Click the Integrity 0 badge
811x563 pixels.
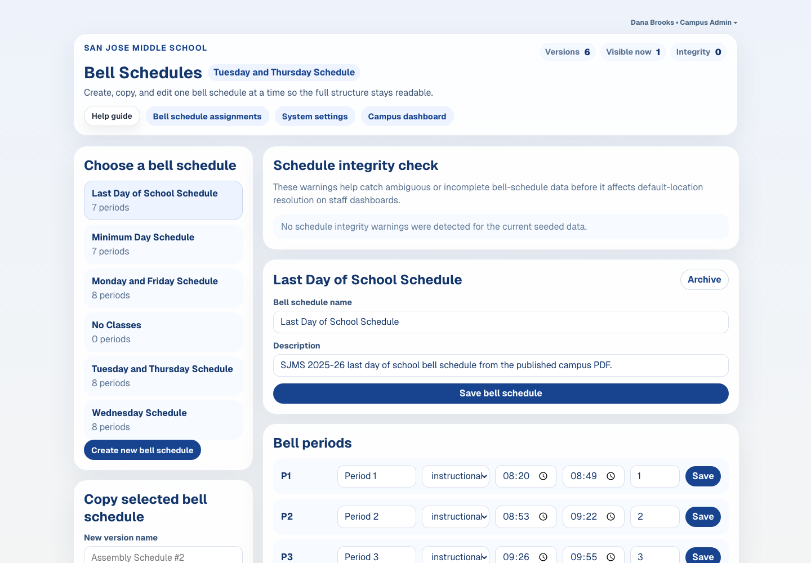(x=698, y=52)
